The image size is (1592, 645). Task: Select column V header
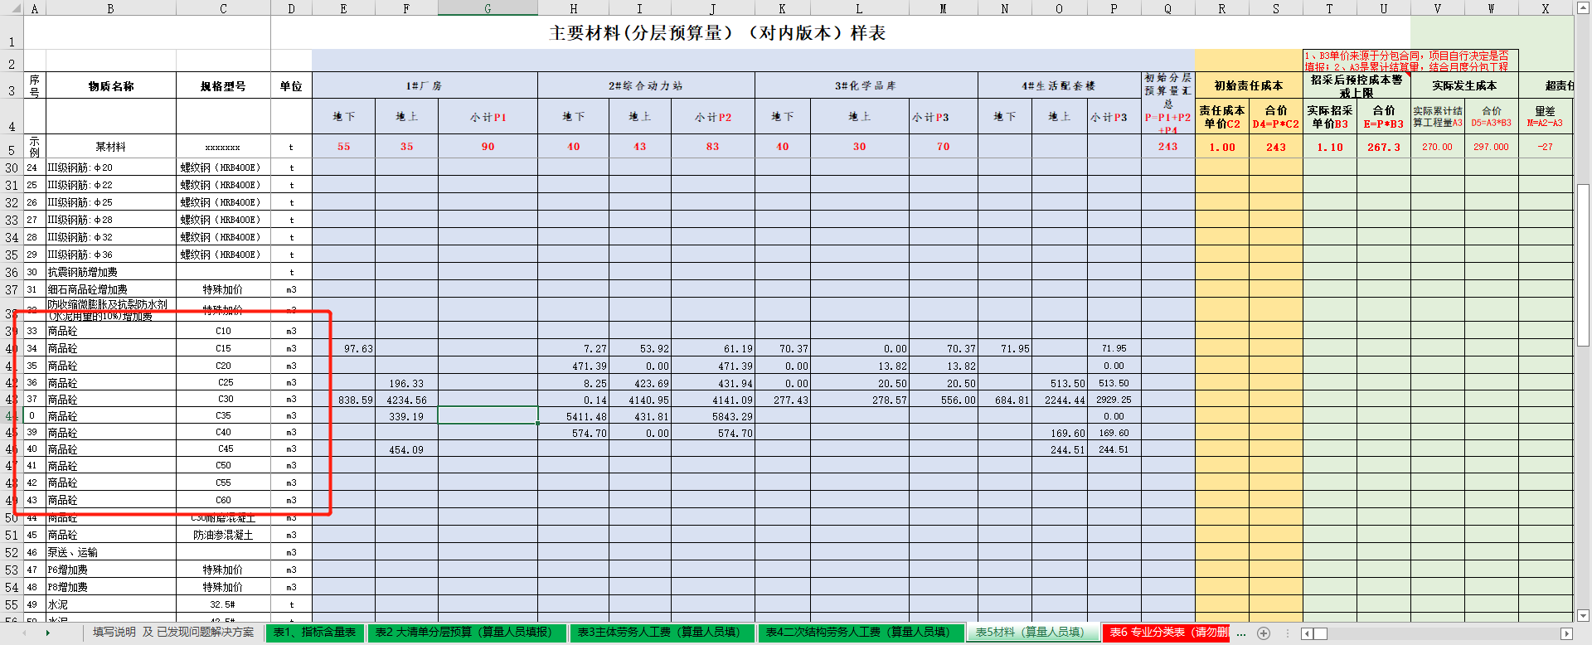point(1437,8)
